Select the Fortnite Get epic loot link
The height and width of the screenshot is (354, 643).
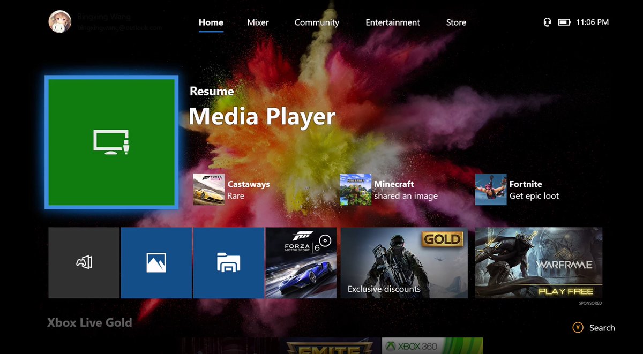[x=534, y=190]
